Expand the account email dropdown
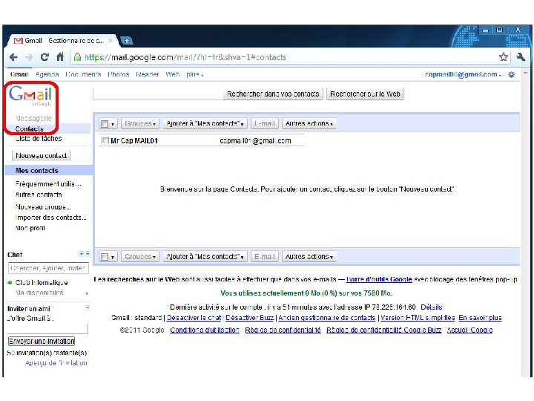This screenshot has width=534, height=401. (x=500, y=75)
